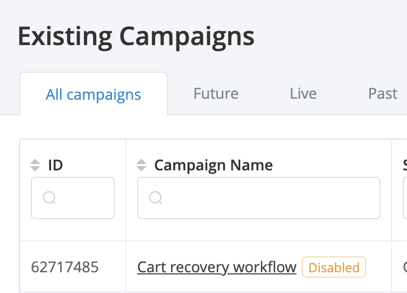Focus the partially visible third column filter
The image size is (407, 293).
pos(405,198)
